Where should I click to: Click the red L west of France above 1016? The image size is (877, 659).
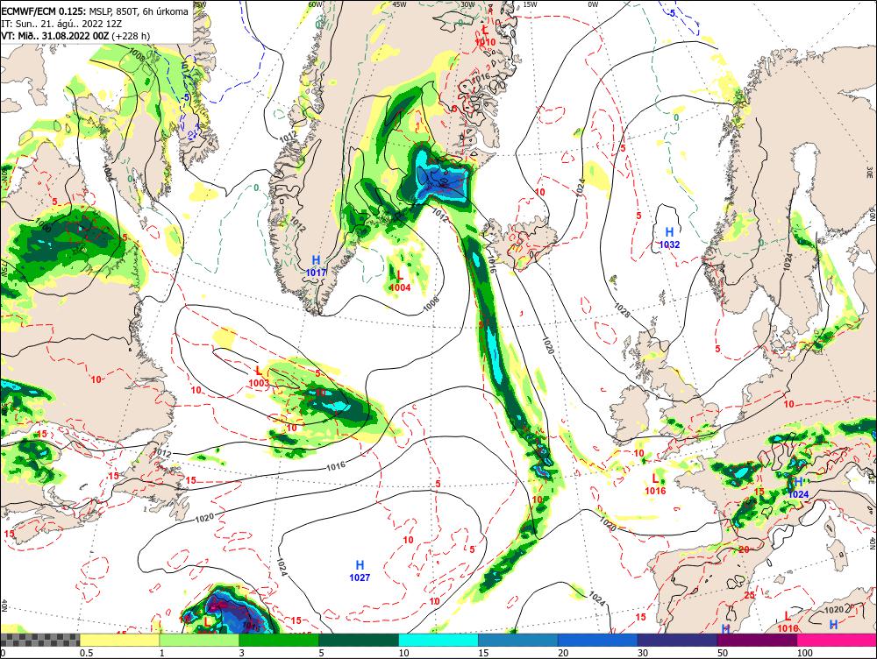[655, 478]
